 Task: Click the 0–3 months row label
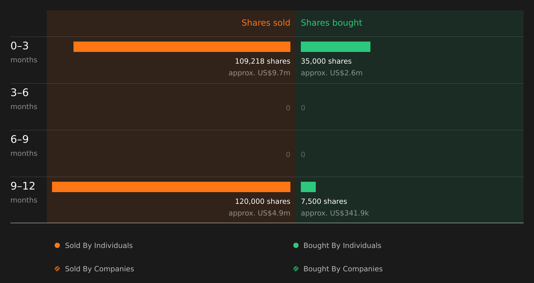pyautogui.click(x=24, y=52)
